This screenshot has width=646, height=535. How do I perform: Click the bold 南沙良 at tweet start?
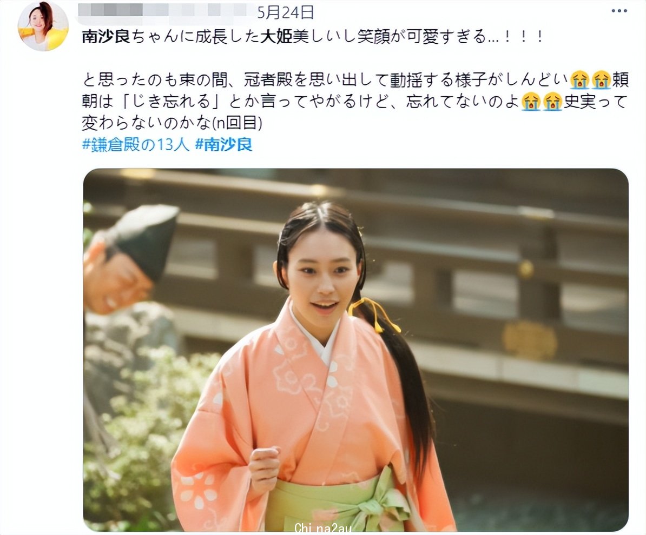pyautogui.click(x=106, y=37)
